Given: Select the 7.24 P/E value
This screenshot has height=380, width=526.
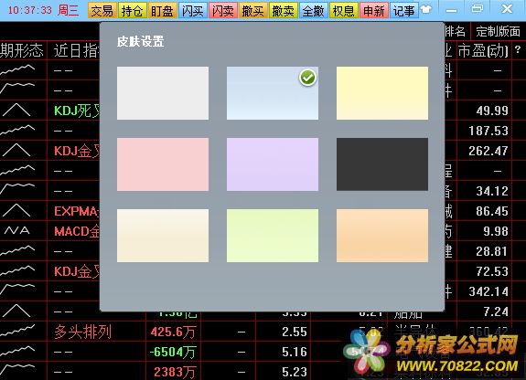Looking at the screenshot, I should (x=496, y=312).
